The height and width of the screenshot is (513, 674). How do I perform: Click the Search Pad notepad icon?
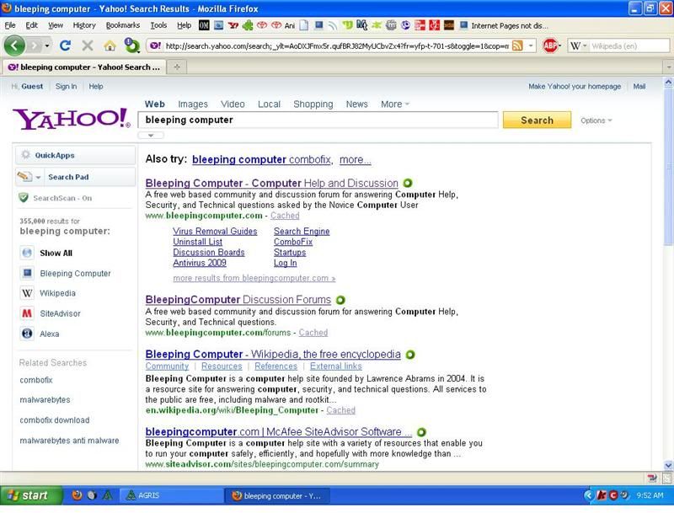(x=24, y=176)
